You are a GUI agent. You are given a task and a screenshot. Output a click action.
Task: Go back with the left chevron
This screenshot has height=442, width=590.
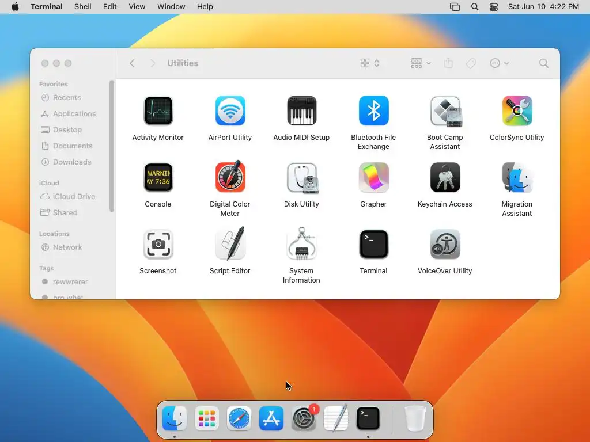[132, 63]
